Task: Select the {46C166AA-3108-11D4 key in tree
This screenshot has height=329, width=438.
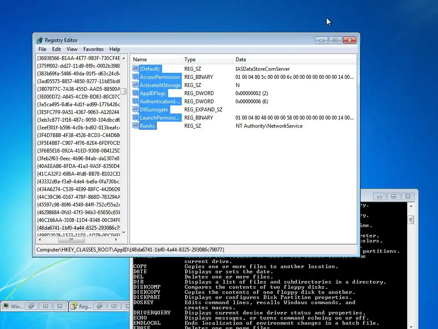Action: 78,220
